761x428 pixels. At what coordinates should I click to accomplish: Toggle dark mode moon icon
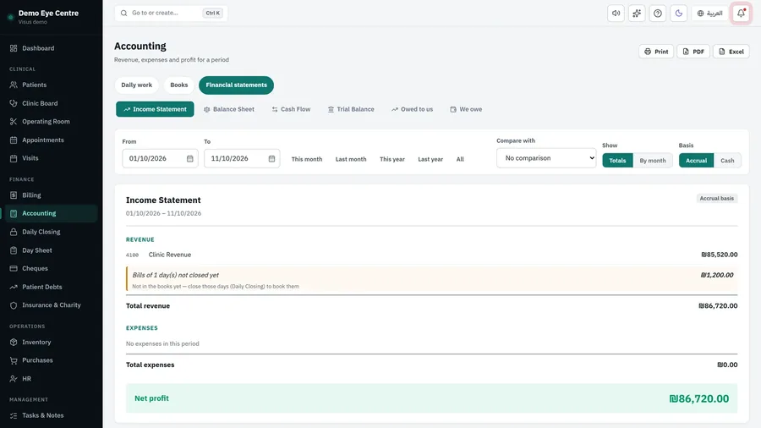[678, 13]
